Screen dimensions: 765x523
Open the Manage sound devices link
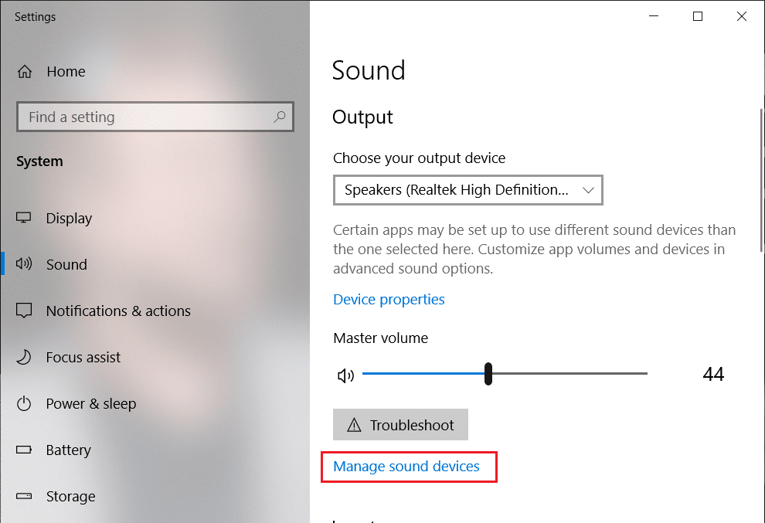pyautogui.click(x=406, y=467)
